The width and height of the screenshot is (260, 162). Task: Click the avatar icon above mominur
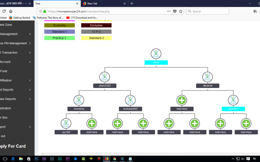pos(79,100)
